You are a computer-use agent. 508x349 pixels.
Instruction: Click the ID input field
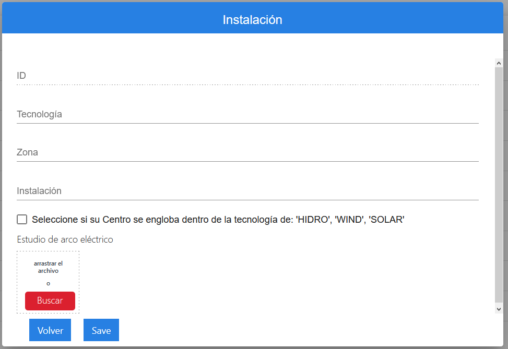[247, 76]
